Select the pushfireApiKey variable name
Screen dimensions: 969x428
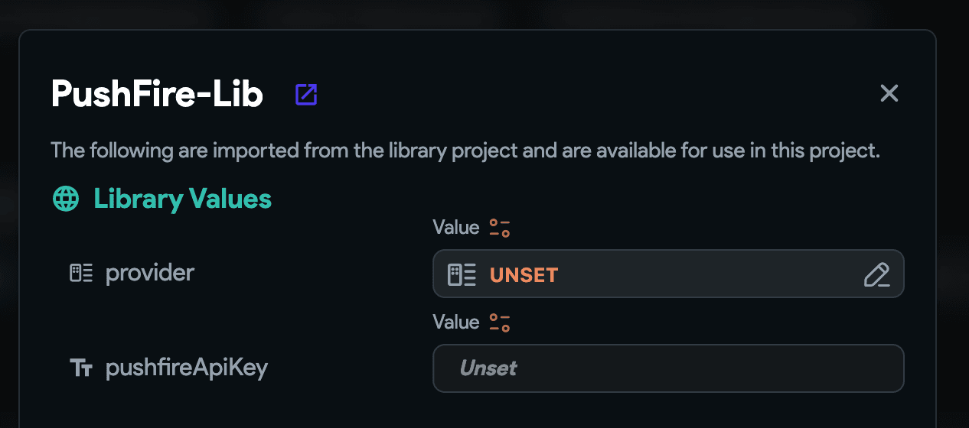pyautogui.click(x=187, y=368)
